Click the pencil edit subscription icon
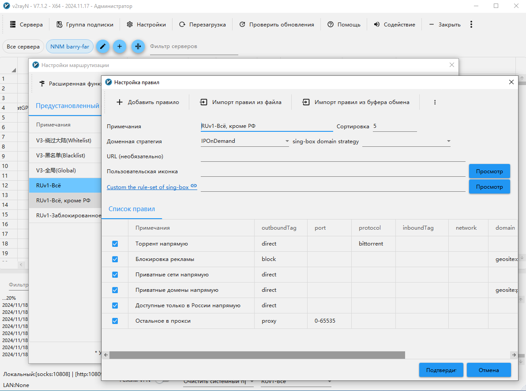This screenshot has width=526, height=391. [x=102, y=46]
